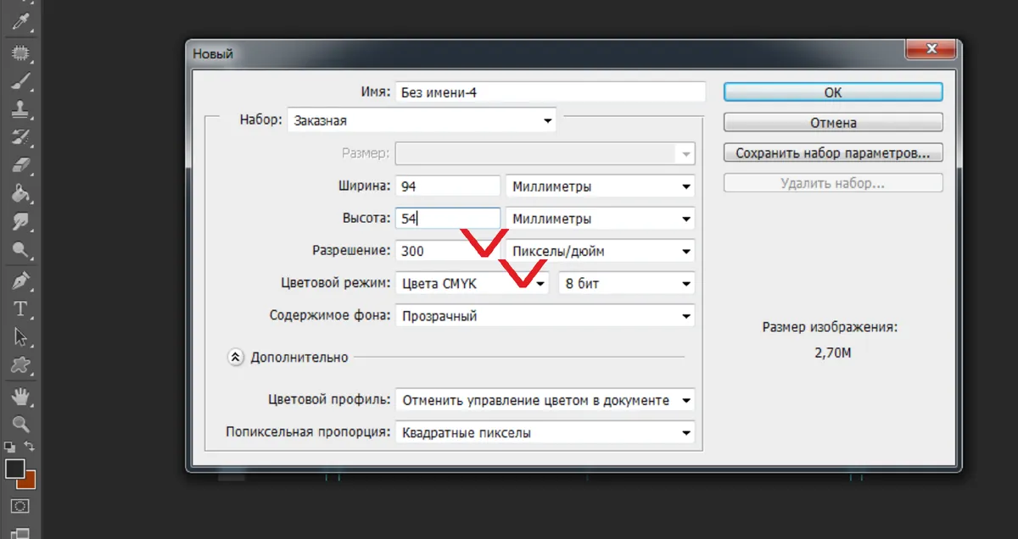The image size is (1018, 539).
Task: Select the Eyedropper tool
Action: pyautogui.click(x=20, y=21)
